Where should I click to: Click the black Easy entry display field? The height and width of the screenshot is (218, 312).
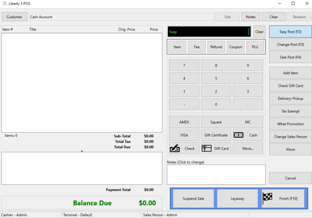[209, 32]
